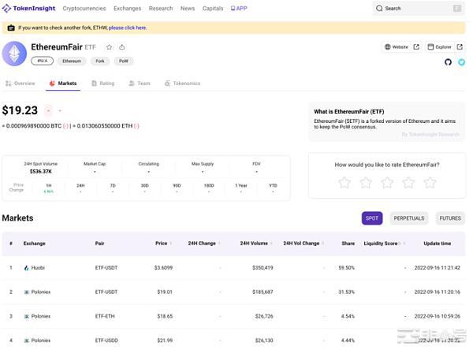Click the $185,687 volume cell
Image resolution: width=473 pixels, height=350 pixels.
point(263,292)
